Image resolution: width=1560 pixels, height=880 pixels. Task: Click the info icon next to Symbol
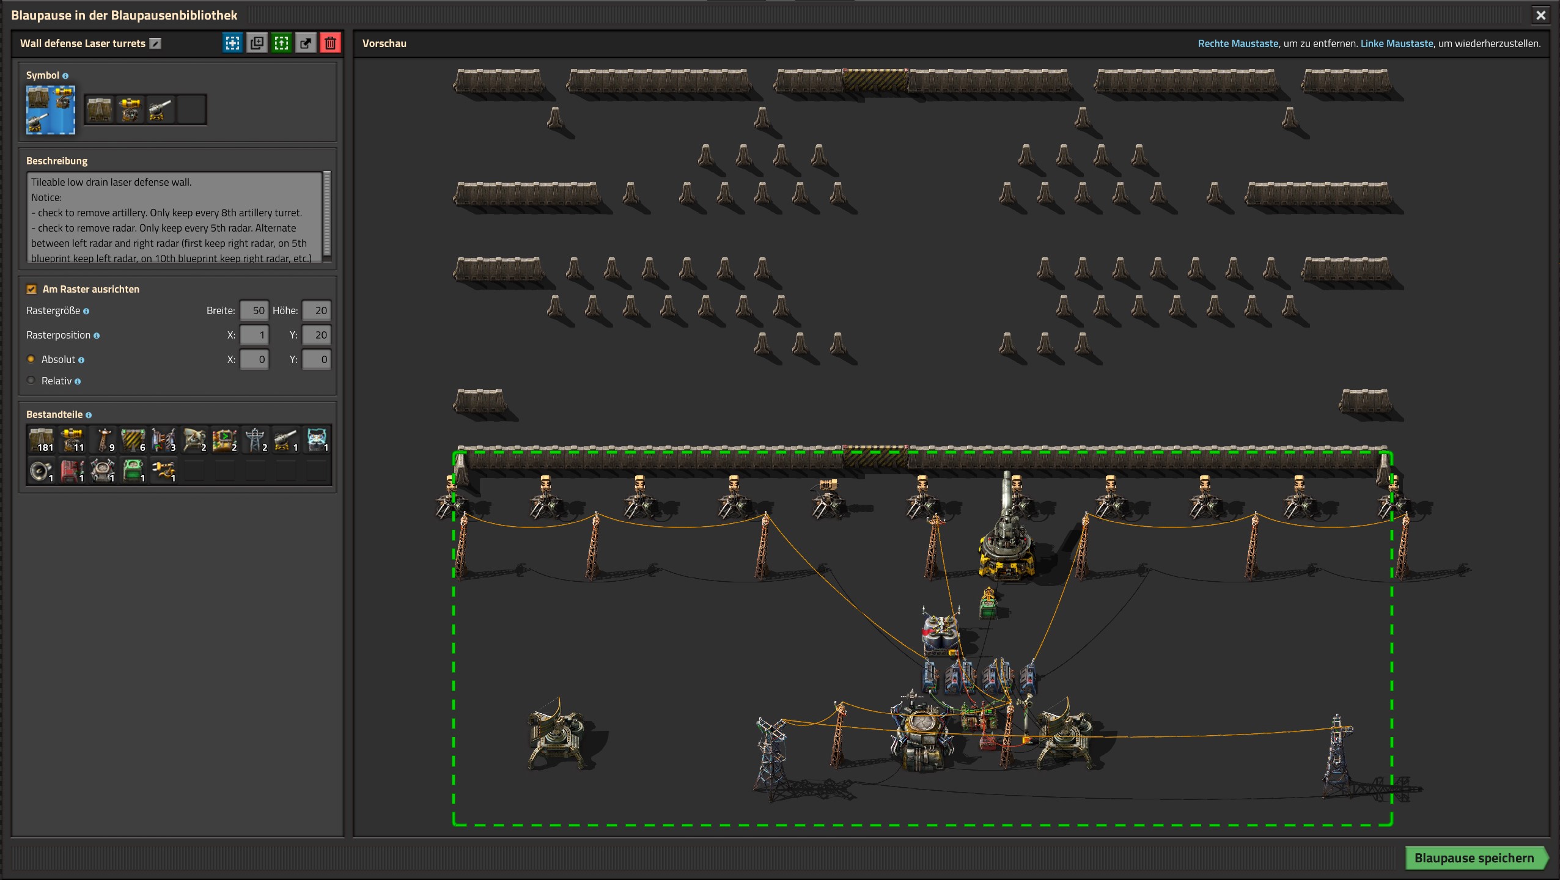click(x=65, y=76)
